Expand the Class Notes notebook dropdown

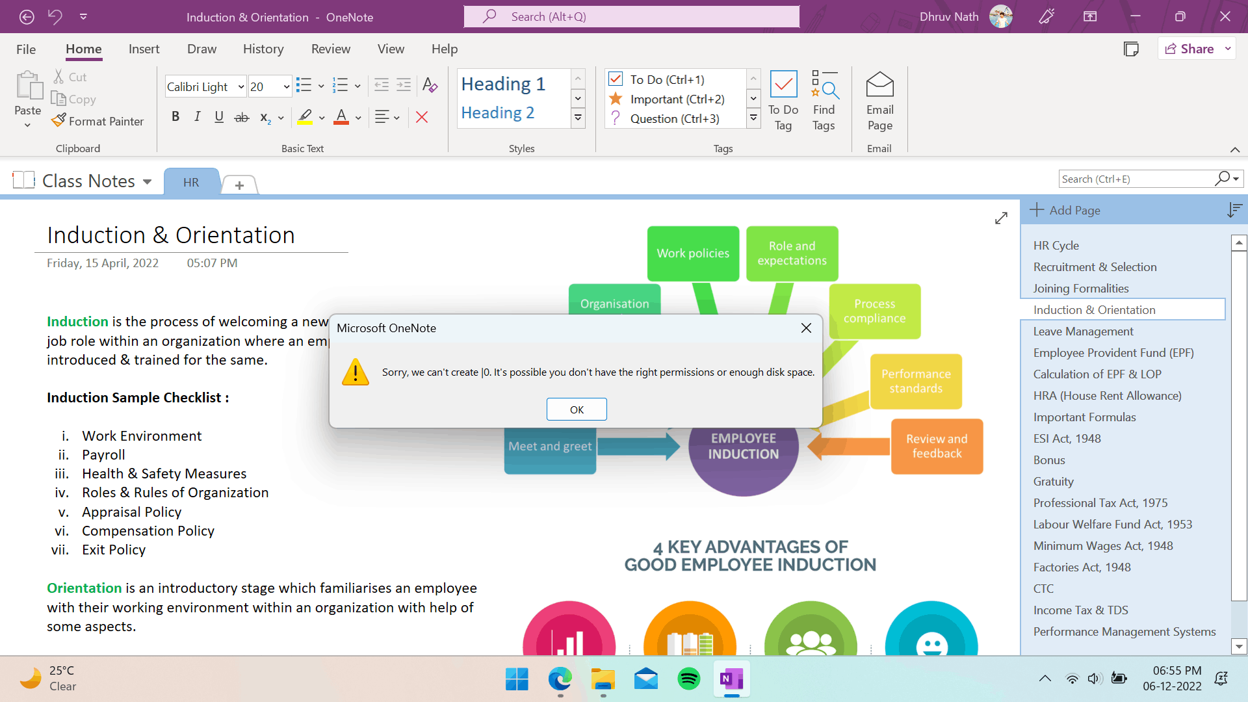click(x=148, y=181)
